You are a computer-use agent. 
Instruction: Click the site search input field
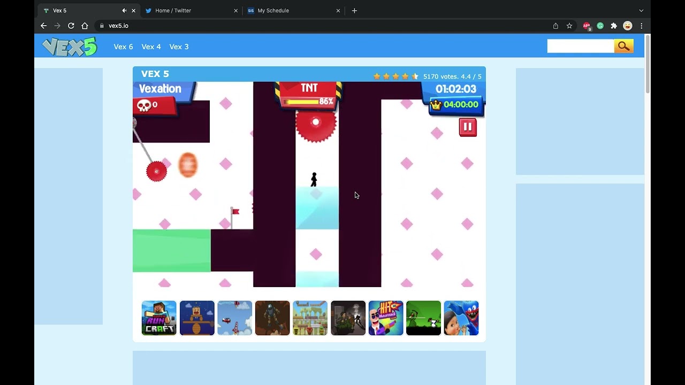(580, 47)
